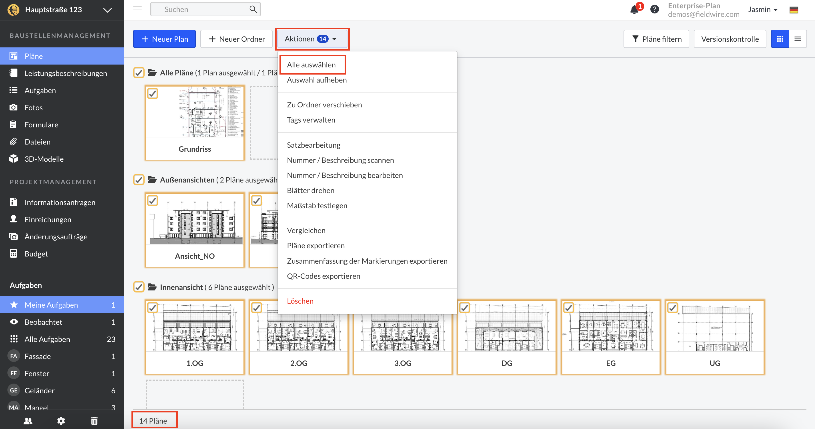The width and height of the screenshot is (815, 429).
Task: Click the Alle Aufgaben grid icon
Action: click(x=14, y=339)
